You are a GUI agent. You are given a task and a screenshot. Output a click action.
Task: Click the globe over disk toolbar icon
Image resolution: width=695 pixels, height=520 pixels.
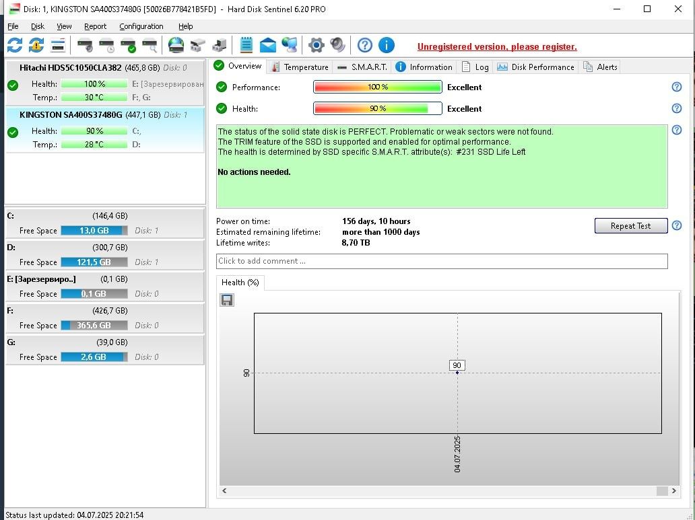point(176,45)
